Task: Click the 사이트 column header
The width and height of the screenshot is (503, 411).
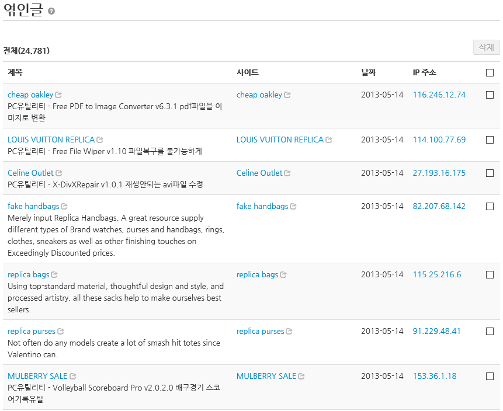Action: (248, 72)
